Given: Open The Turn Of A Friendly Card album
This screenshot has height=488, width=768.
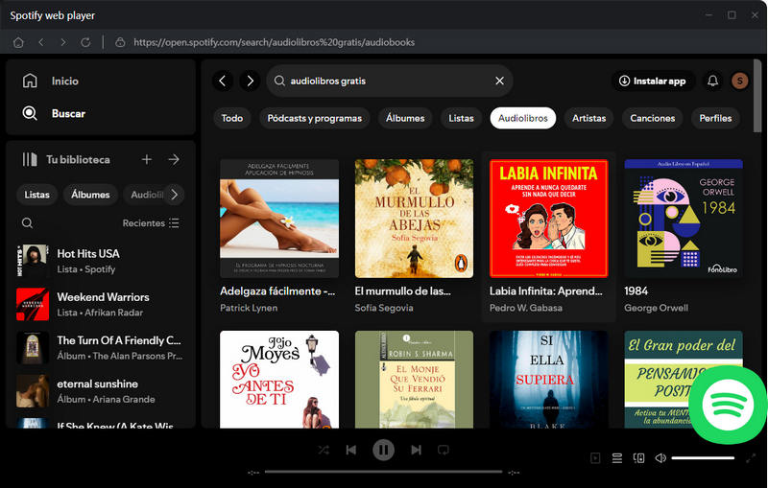Looking at the screenshot, I should [x=101, y=348].
